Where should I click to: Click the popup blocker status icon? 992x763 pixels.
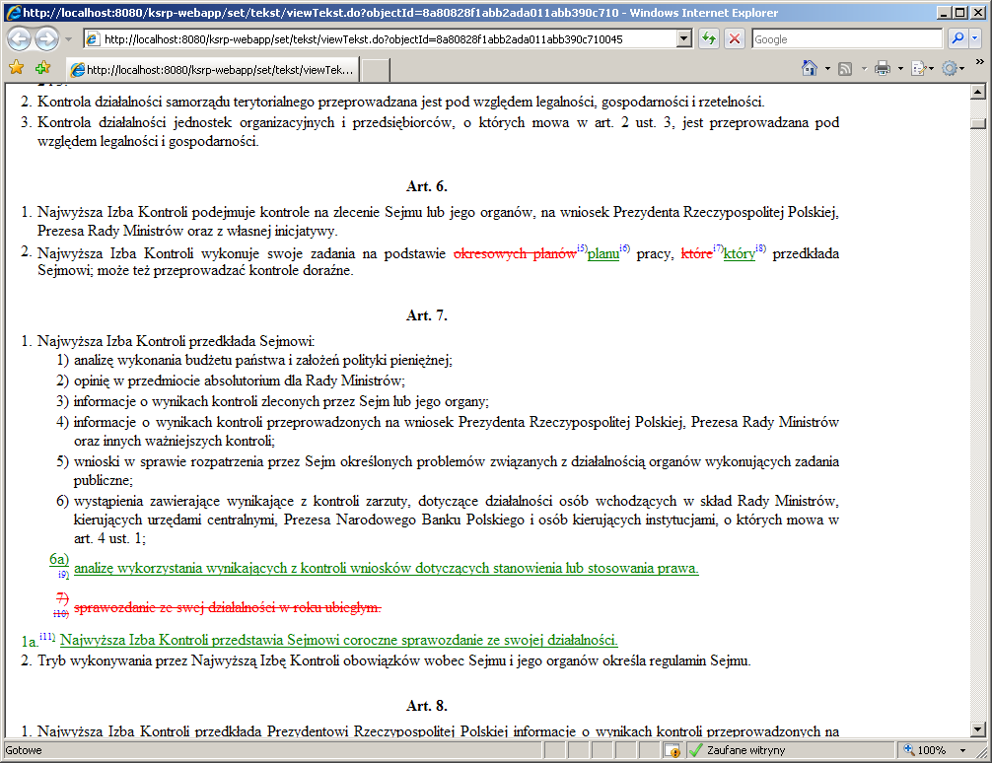[672, 750]
